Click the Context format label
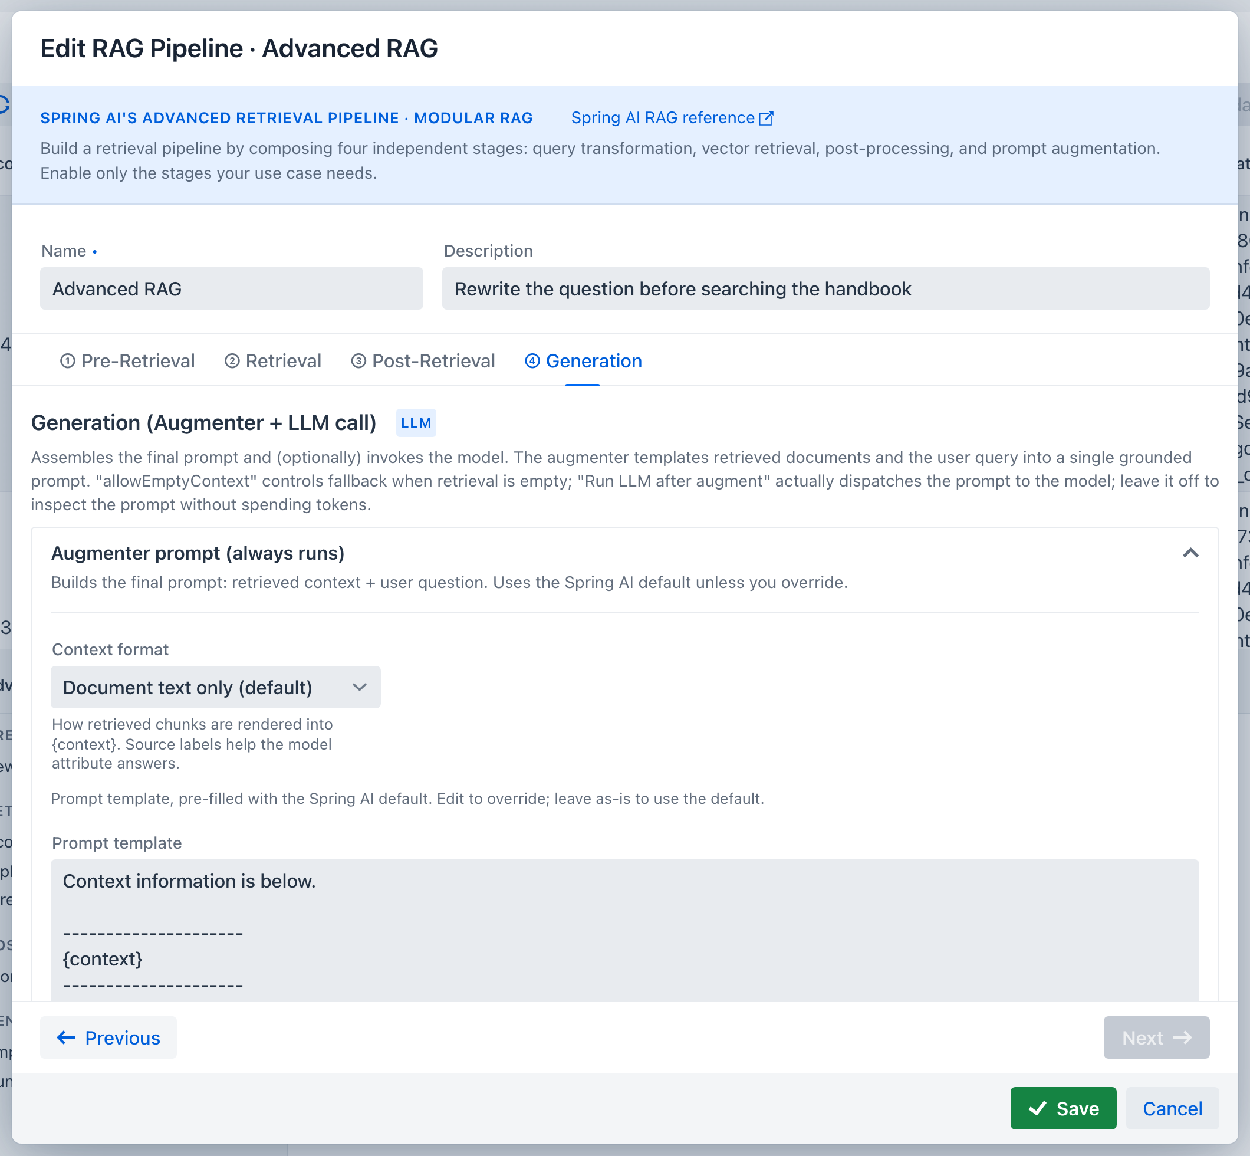Viewport: 1250px width, 1156px height. pos(110,649)
